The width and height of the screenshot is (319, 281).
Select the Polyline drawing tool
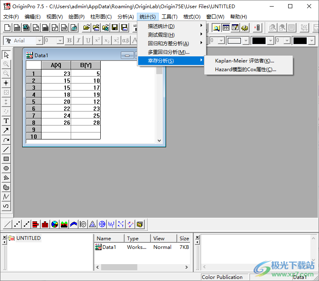(6, 197)
